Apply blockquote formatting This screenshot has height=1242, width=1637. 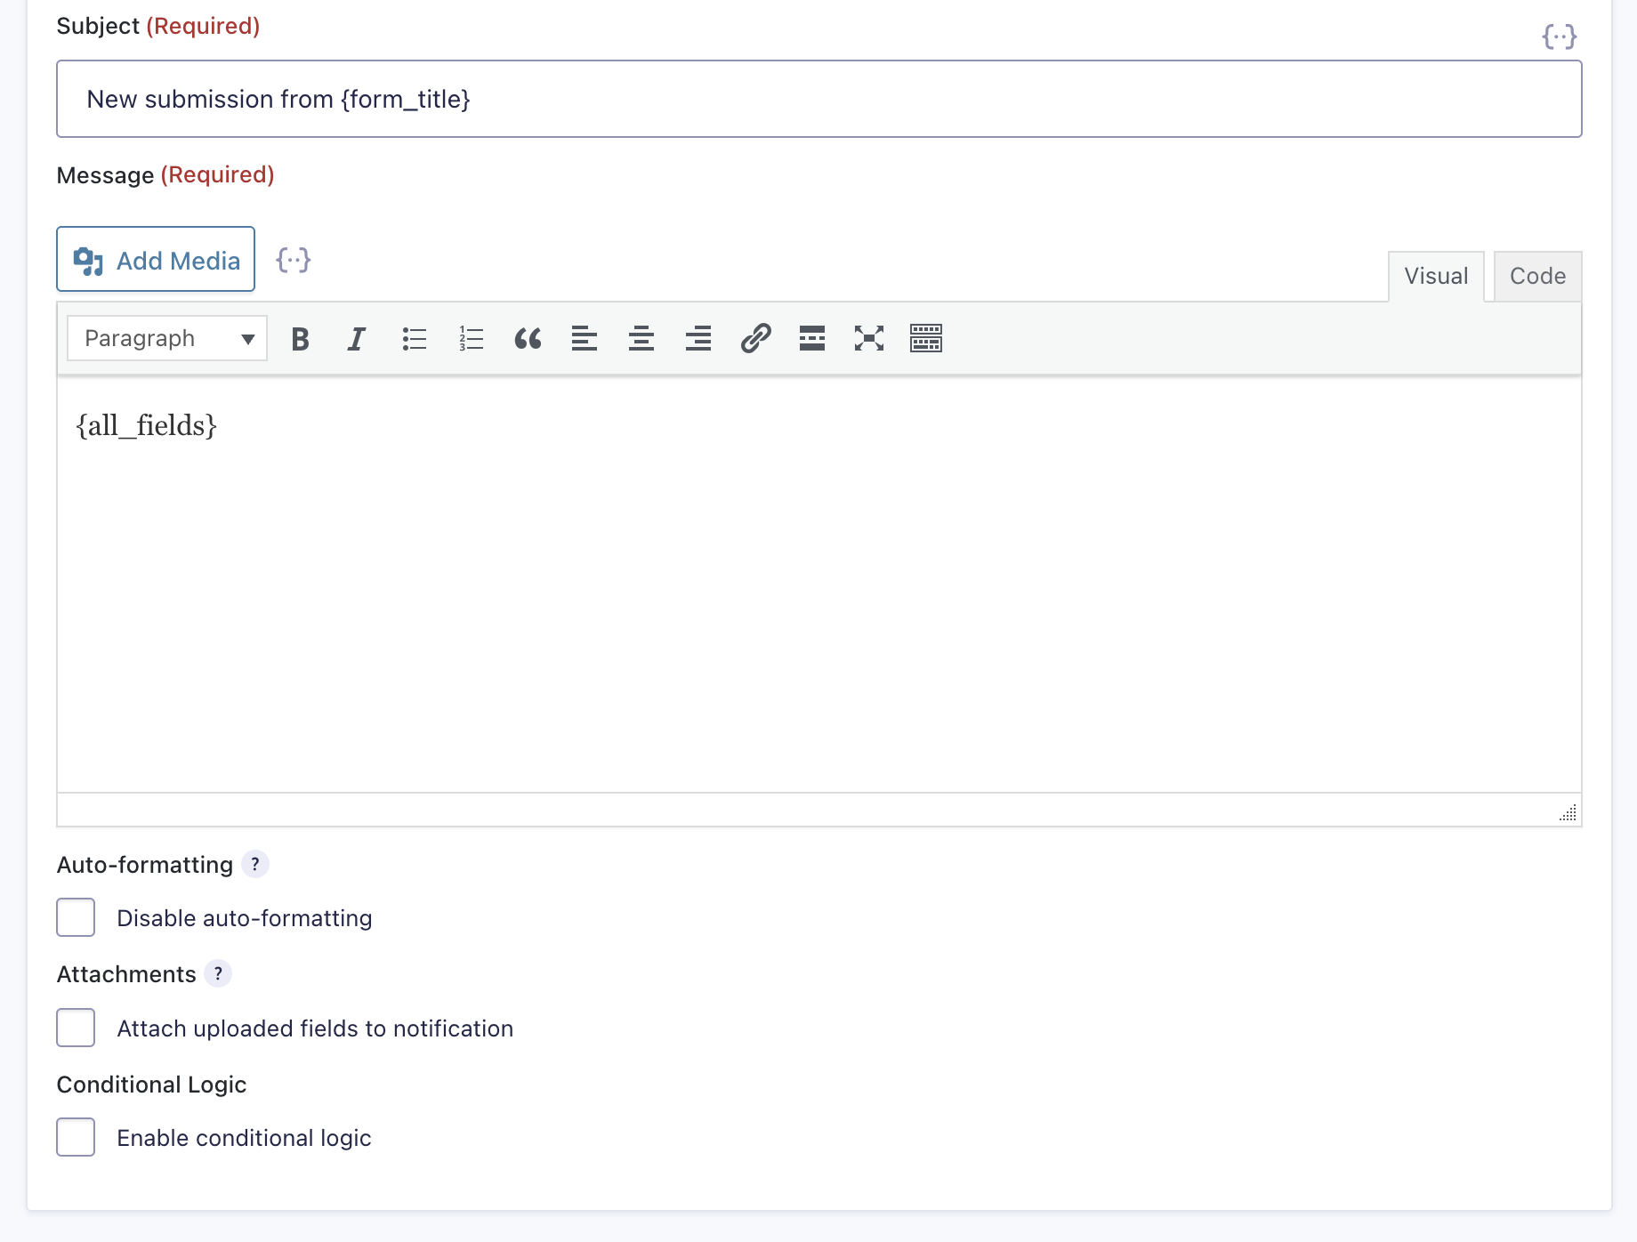528,339
